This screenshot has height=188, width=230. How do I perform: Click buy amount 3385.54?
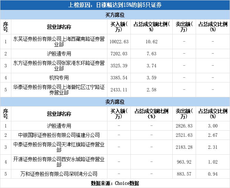(x=119, y=78)
